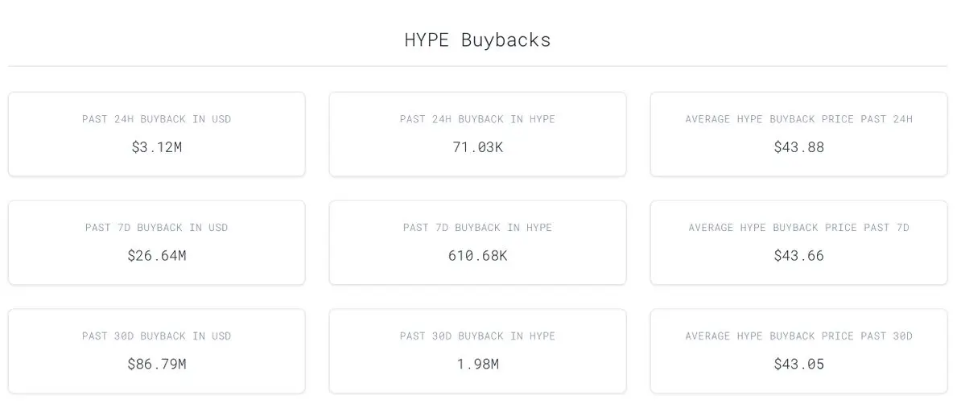Image resolution: width=965 pixels, height=408 pixels.
Task: Select the Past 30D Buyback in HYPE label
Action: [477, 336]
